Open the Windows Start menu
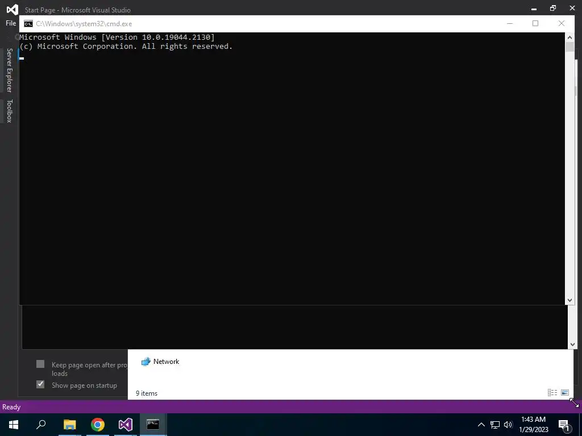The height and width of the screenshot is (436, 582). click(14, 425)
